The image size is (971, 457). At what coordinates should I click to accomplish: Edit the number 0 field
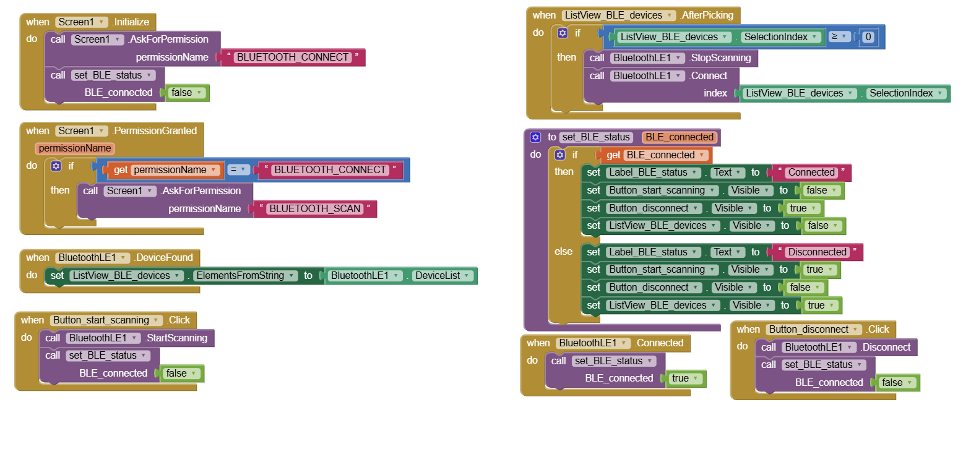coord(868,37)
